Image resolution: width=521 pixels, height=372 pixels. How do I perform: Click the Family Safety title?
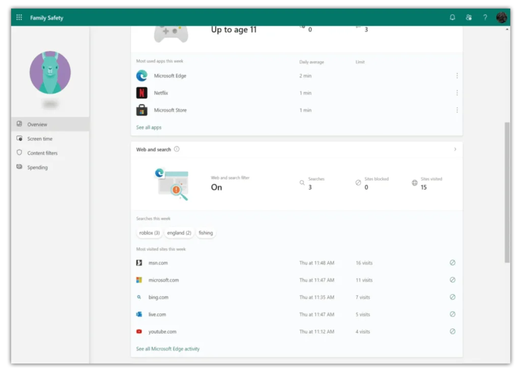(46, 18)
